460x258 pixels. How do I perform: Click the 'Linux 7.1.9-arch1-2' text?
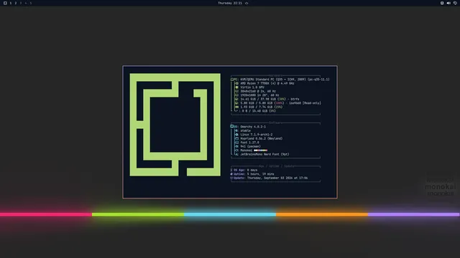click(257, 135)
